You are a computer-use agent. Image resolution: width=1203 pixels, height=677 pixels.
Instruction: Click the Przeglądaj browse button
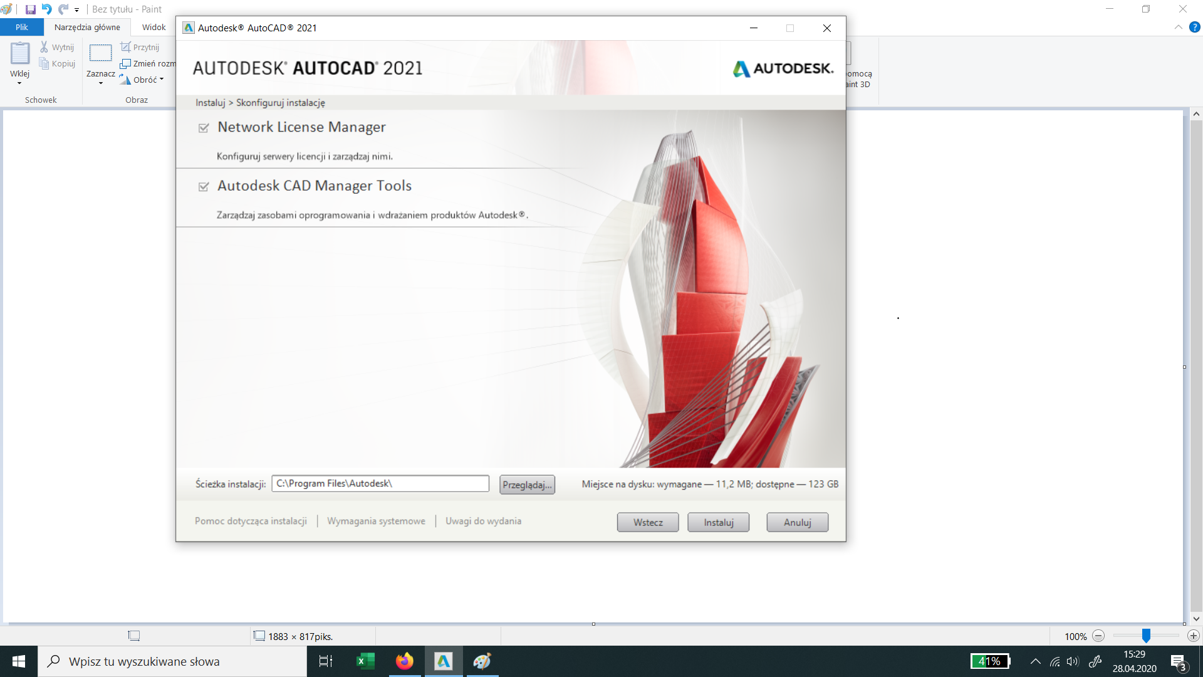point(527,485)
